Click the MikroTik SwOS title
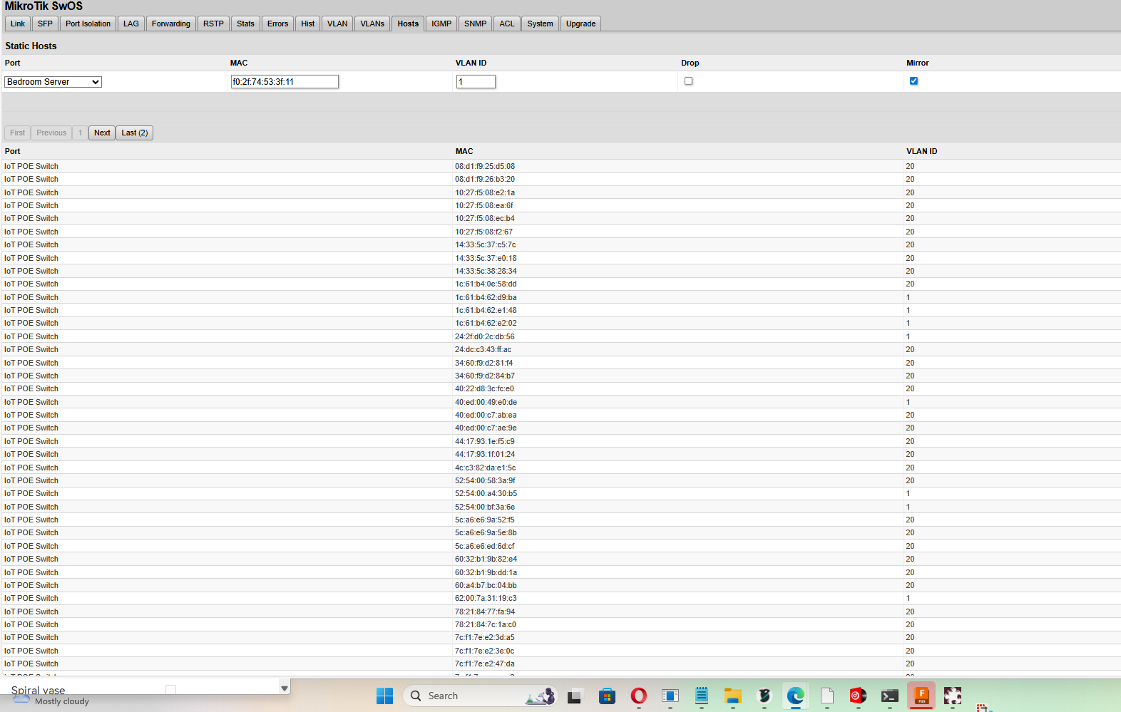 point(43,6)
